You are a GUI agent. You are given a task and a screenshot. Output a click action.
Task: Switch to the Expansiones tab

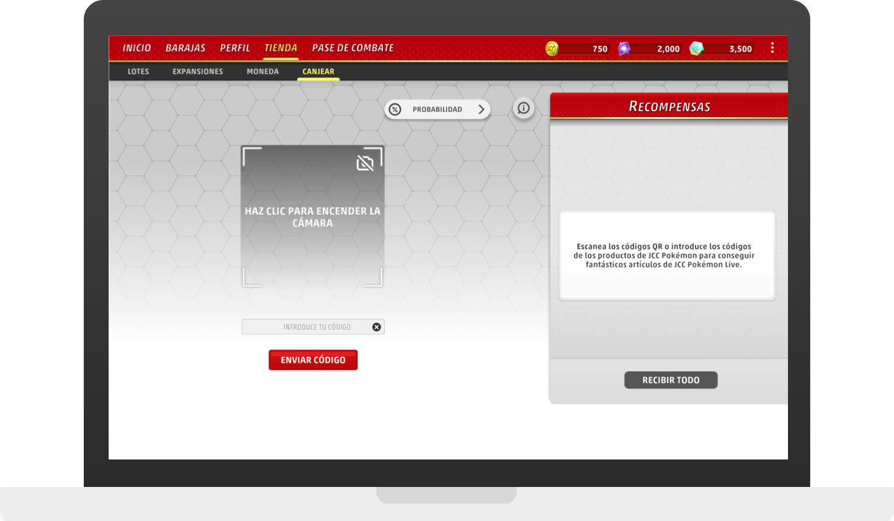point(198,71)
